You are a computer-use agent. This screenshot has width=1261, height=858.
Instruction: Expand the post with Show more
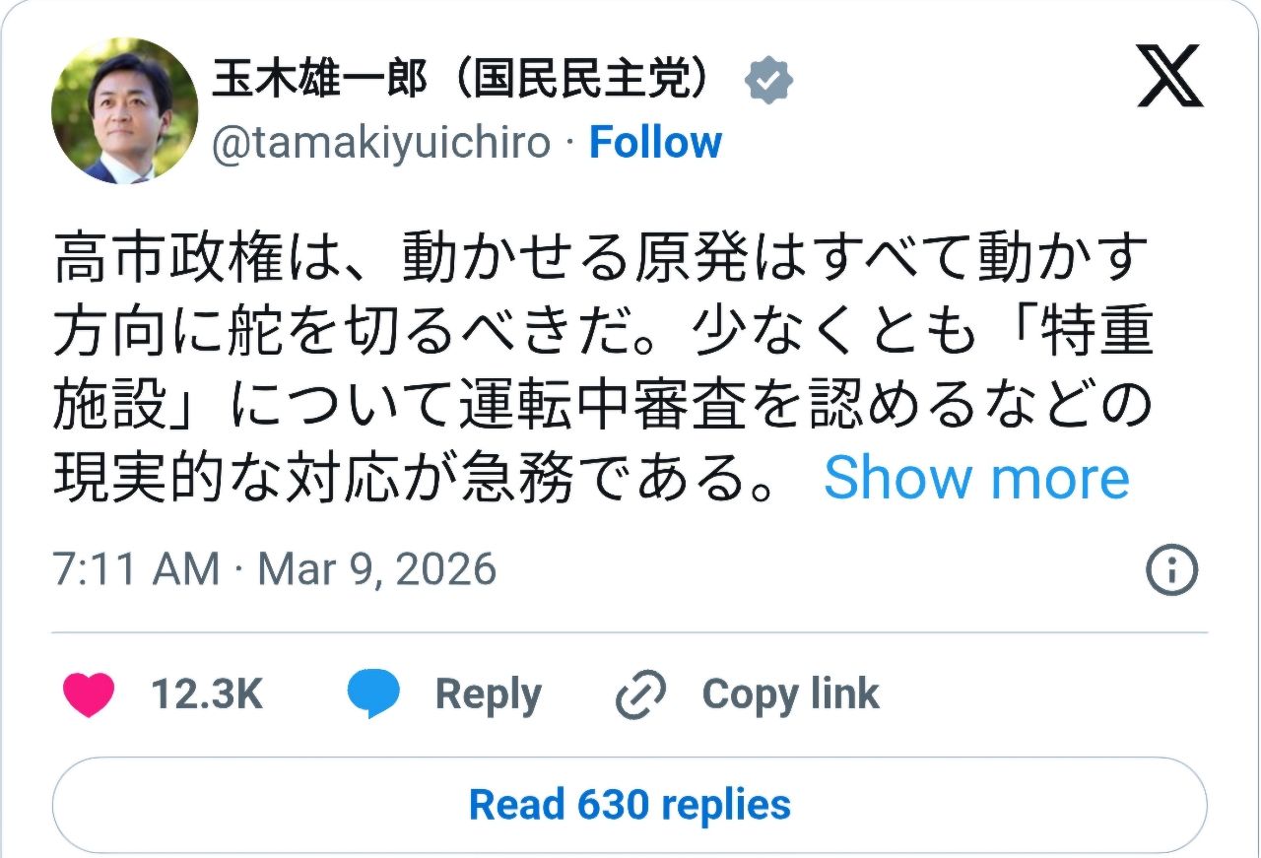pos(976,478)
